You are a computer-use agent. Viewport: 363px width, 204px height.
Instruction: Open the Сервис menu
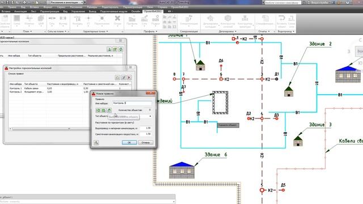[61, 7]
